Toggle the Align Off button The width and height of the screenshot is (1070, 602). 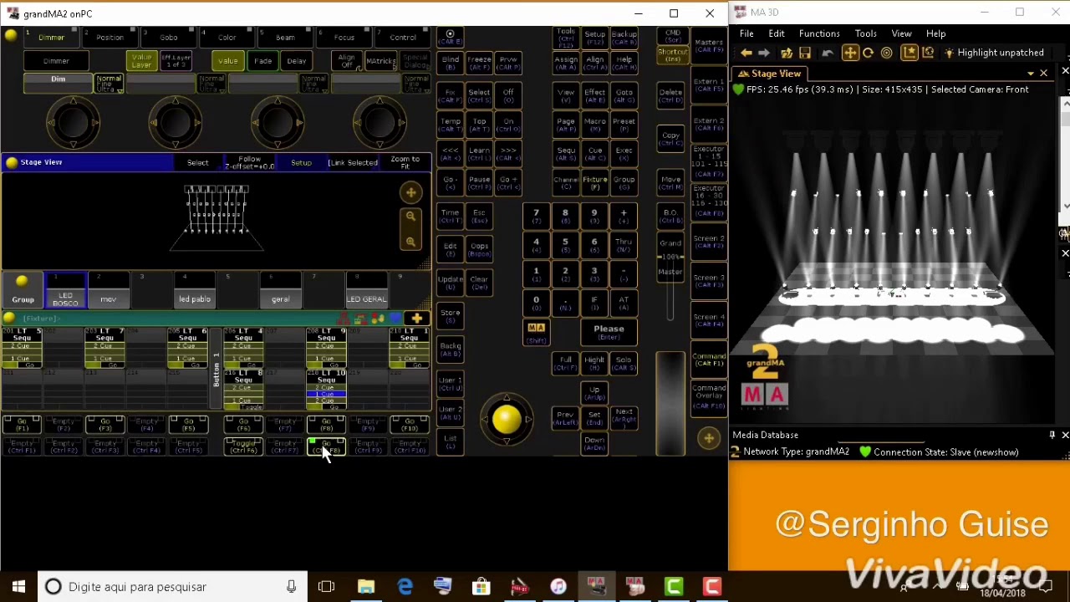346,61
